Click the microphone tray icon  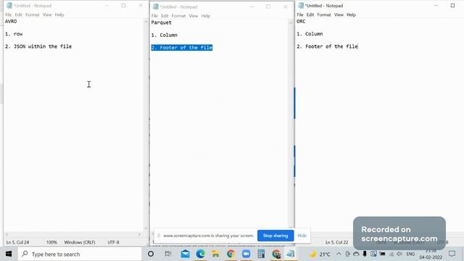click(365, 254)
